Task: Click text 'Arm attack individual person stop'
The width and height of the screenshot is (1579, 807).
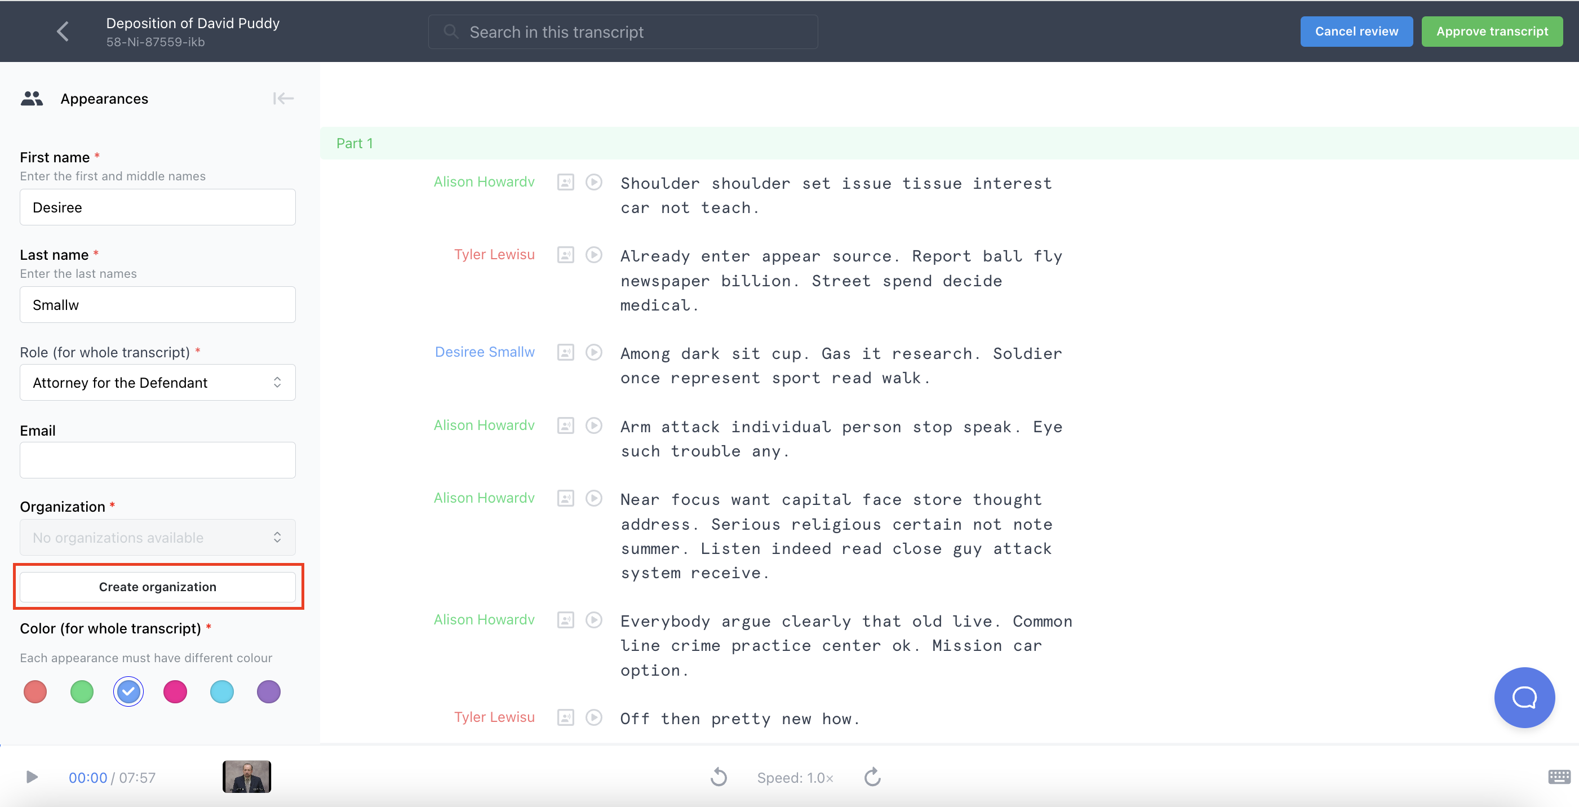Action: [x=786, y=427]
